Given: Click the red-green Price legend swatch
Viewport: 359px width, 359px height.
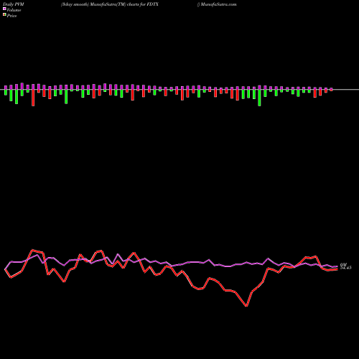Looking at the screenshot, I should click(x=4, y=15).
